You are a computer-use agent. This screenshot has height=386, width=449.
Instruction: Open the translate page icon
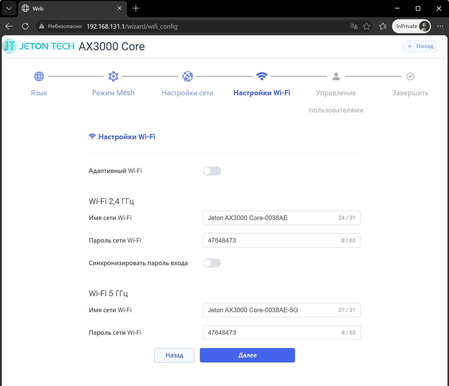point(354,26)
